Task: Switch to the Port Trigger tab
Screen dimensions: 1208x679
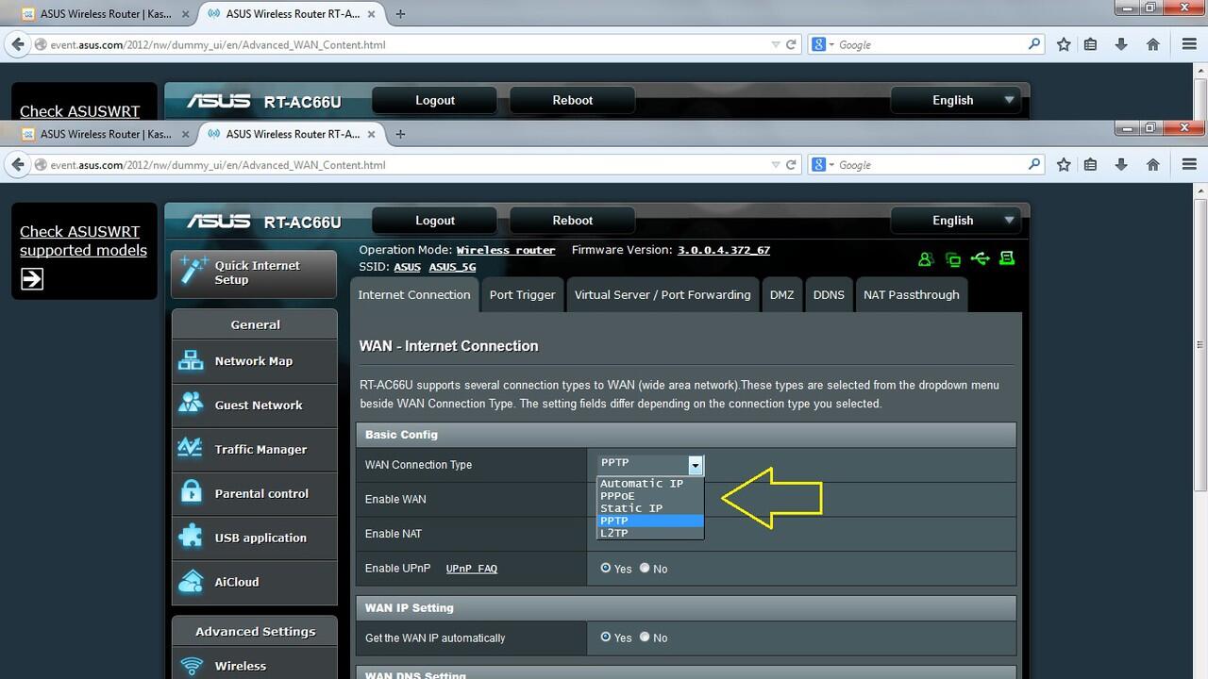Action: pos(522,295)
